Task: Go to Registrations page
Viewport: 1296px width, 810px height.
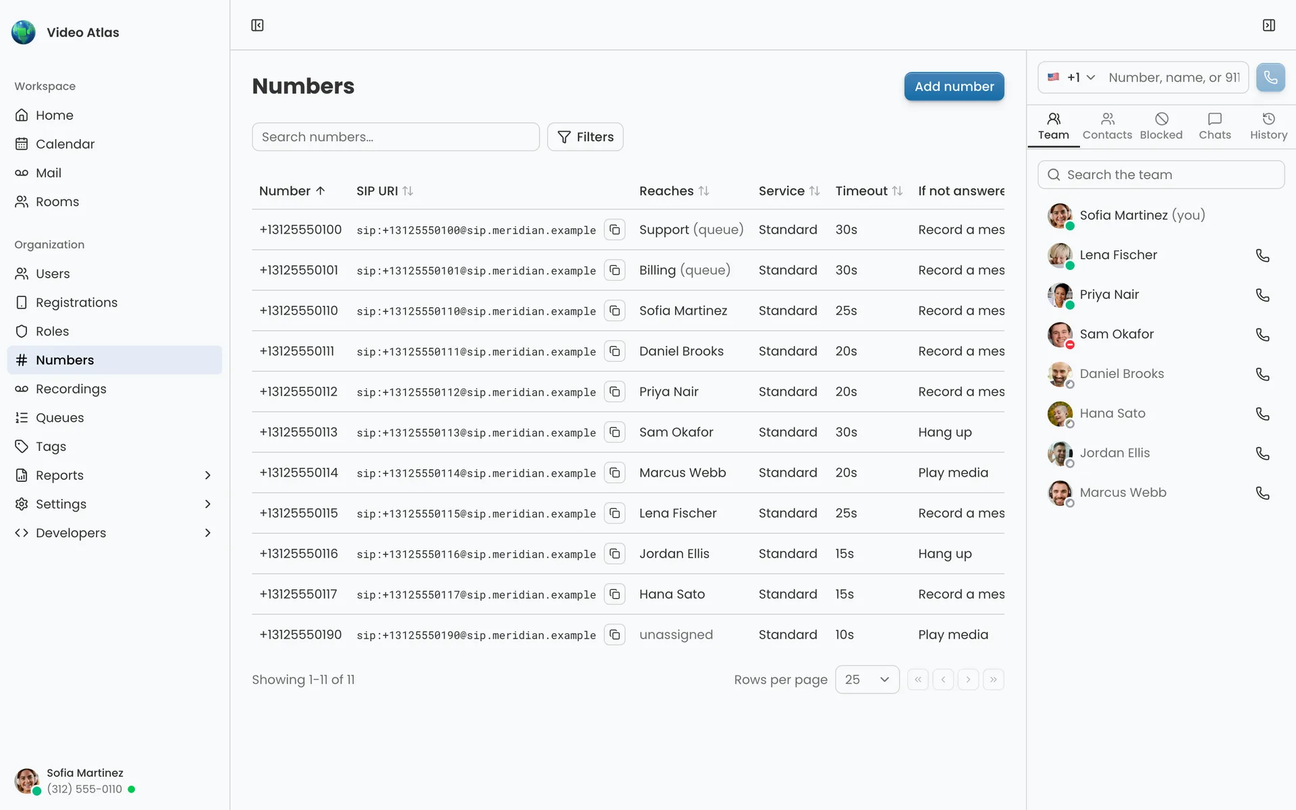Action: coord(115,302)
